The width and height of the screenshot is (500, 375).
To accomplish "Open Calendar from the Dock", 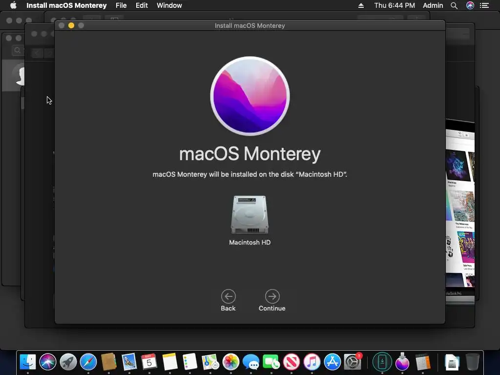I will pyautogui.click(x=149, y=362).
